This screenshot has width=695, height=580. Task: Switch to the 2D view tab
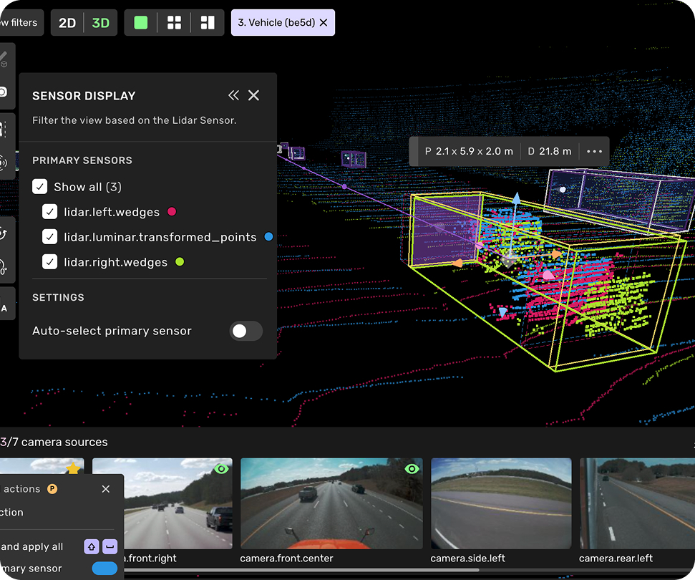[67, 22]
